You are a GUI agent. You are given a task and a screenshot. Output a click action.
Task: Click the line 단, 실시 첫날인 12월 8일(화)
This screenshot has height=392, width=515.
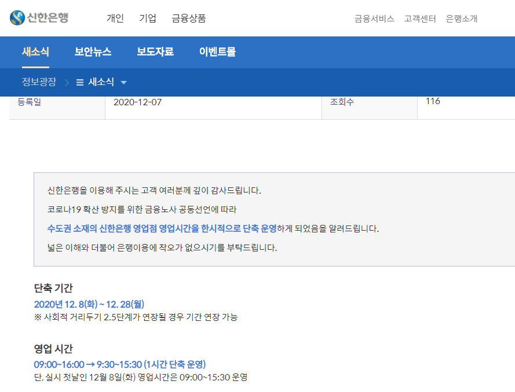(x=141, y=377)
